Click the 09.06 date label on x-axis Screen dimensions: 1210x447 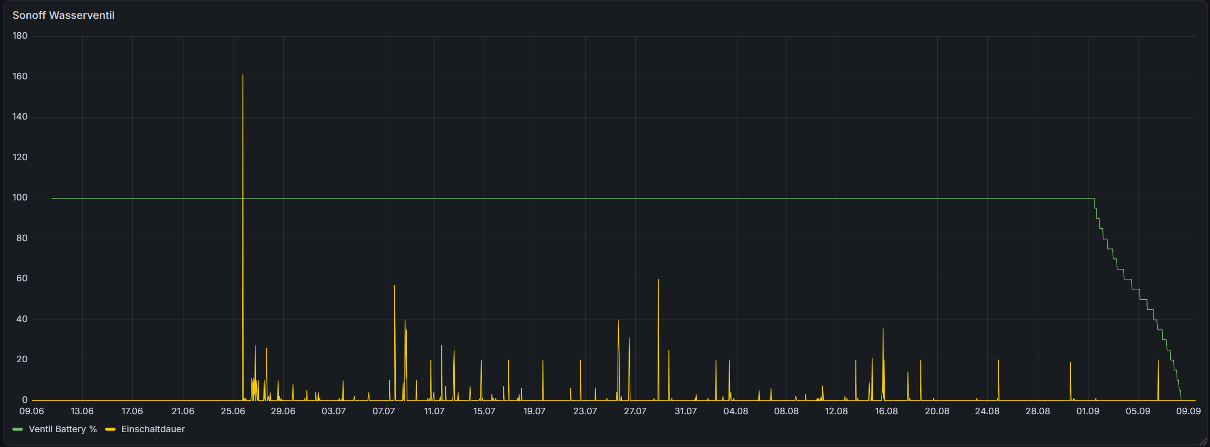click(x=32, y=411)
